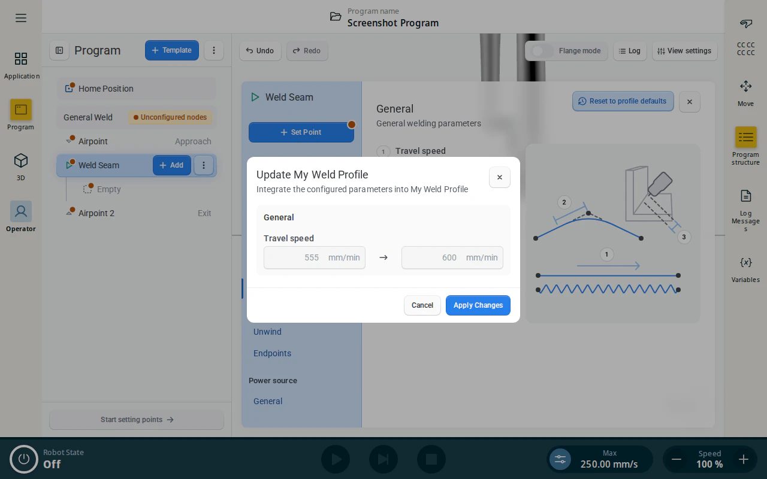Close the Update My Weld Profile dialog
Screen dimensions: 767x479
(x=500, y=177)
